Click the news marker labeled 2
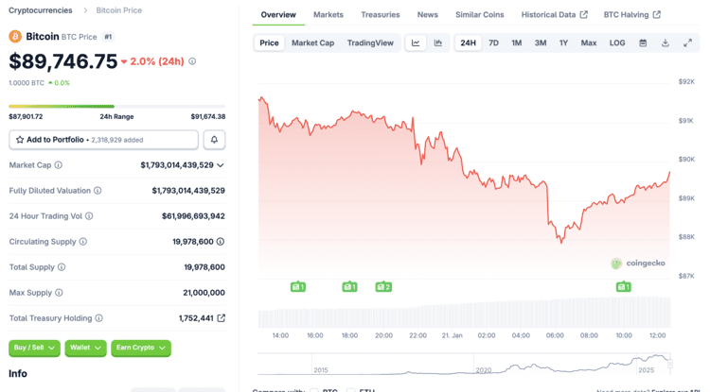This screenshot has height=392, width=710. [383, 286]
